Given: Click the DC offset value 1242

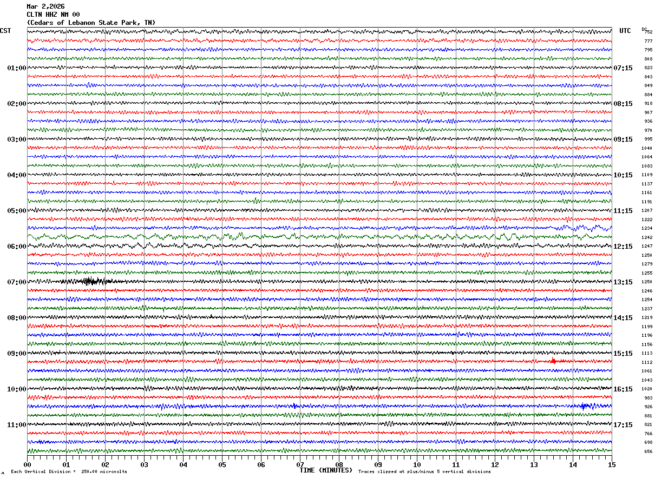Looking at the screenshot, I should [647, 237].
